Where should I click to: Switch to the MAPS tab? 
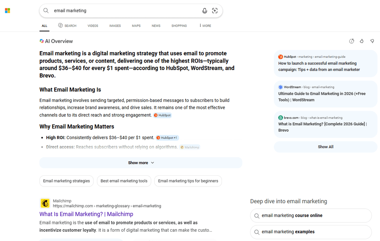(136, 26)
